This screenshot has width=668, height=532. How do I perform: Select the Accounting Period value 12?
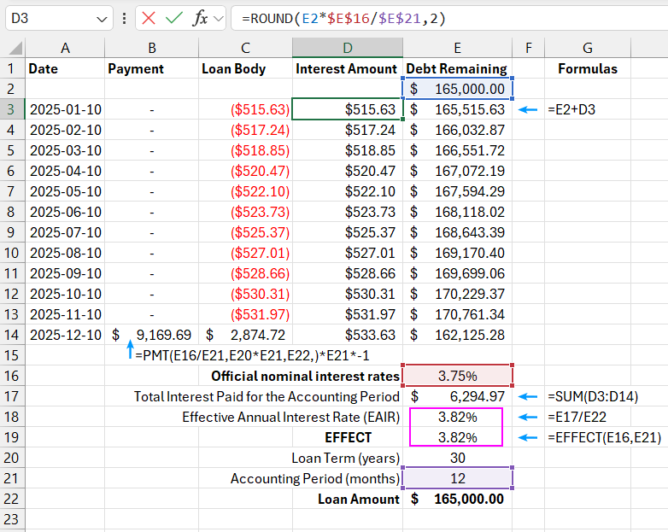point(457,478)
